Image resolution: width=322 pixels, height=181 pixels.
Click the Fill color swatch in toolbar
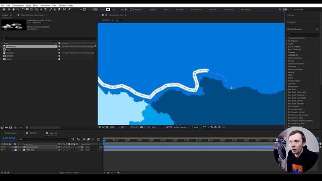(x=96, y=10)
